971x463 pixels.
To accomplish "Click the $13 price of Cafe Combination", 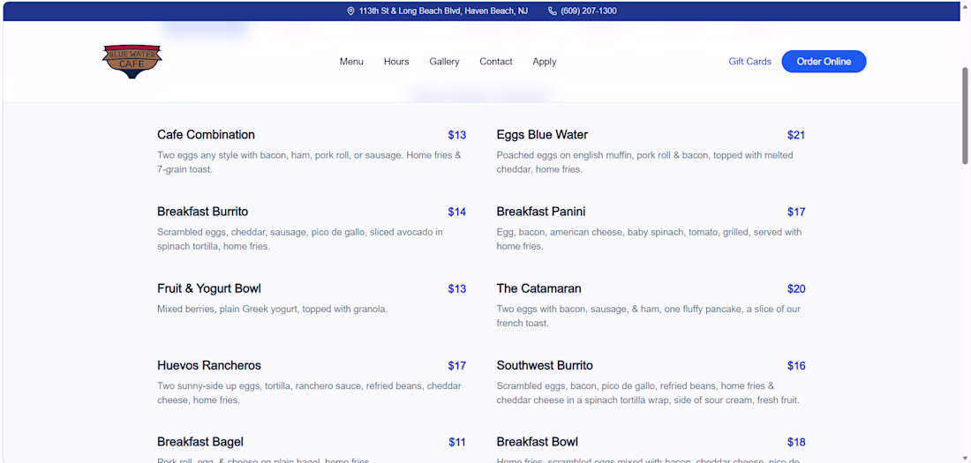I will pyautogui.click(x=457, y=135).
